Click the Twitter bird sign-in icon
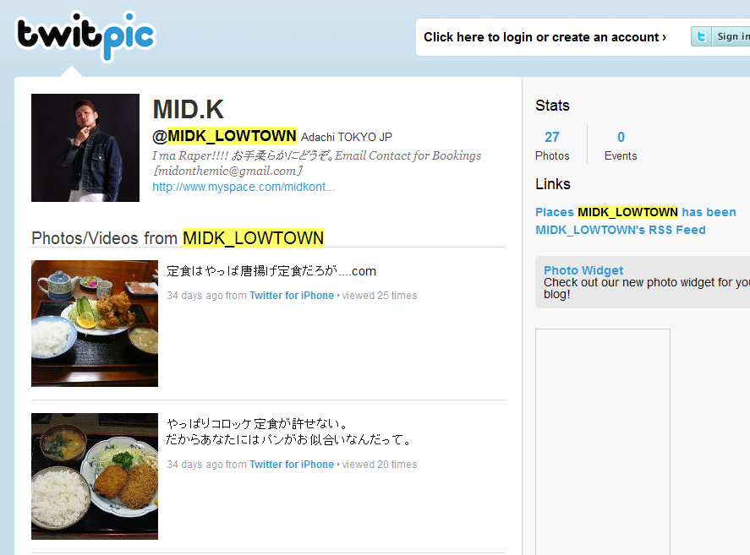This screenshot has width=750, height=555. tap(701, 36)
